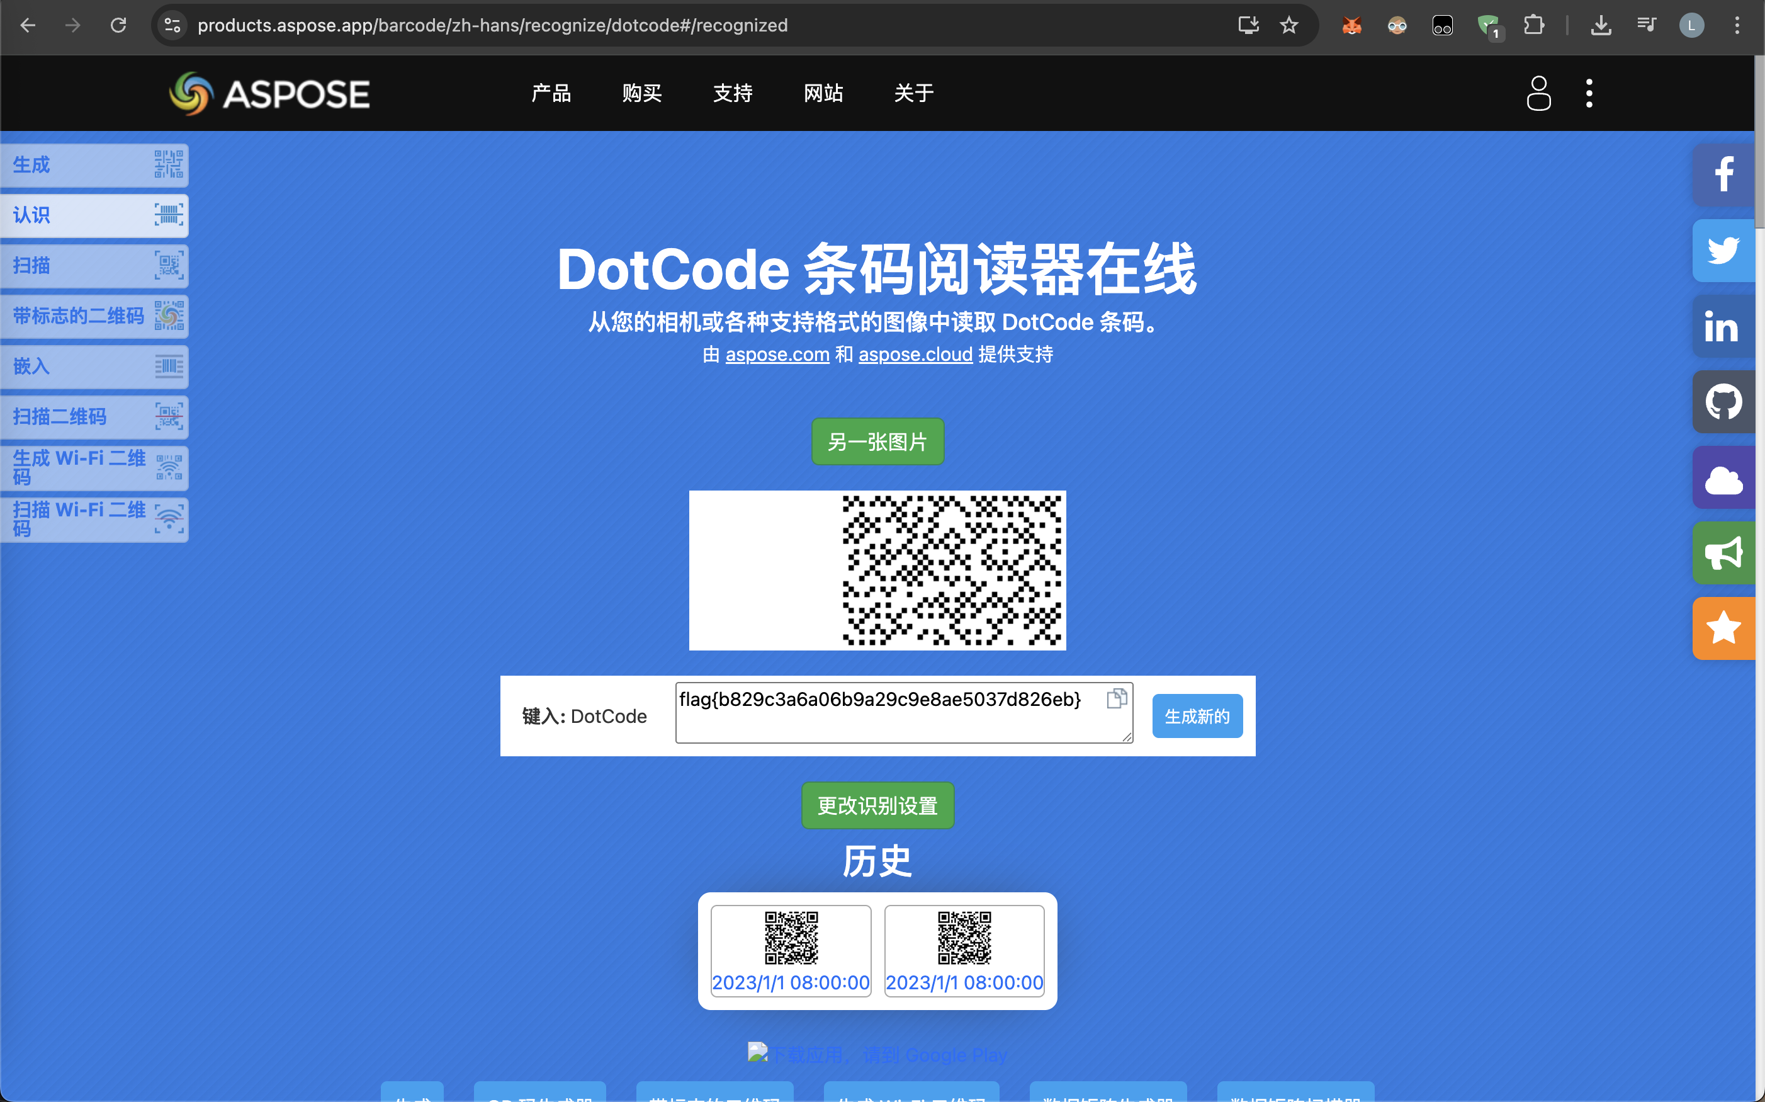Select 嵌入 in the sidebar

click(x=94, y=366)
